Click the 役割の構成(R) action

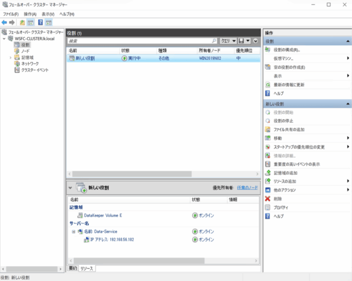tap(287, 50)
